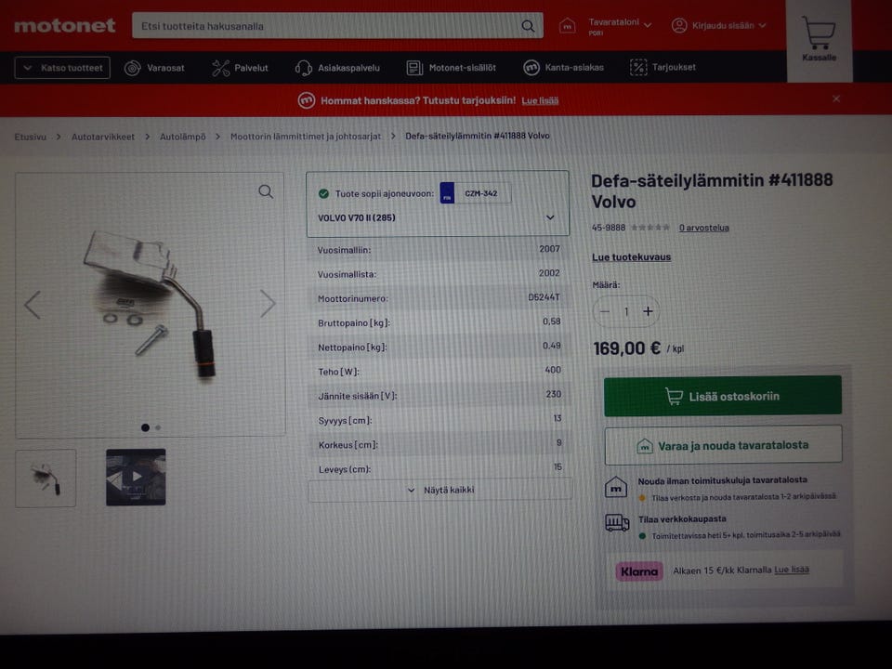The image size is (892, 669).
Task: Open Varaosat menu item
Action: point(165,68)
